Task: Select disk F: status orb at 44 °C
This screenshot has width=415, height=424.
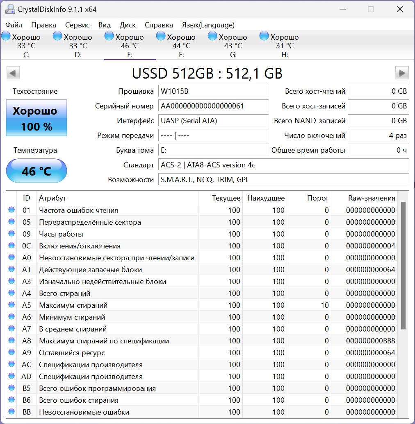Action: [x=161, y=36]
